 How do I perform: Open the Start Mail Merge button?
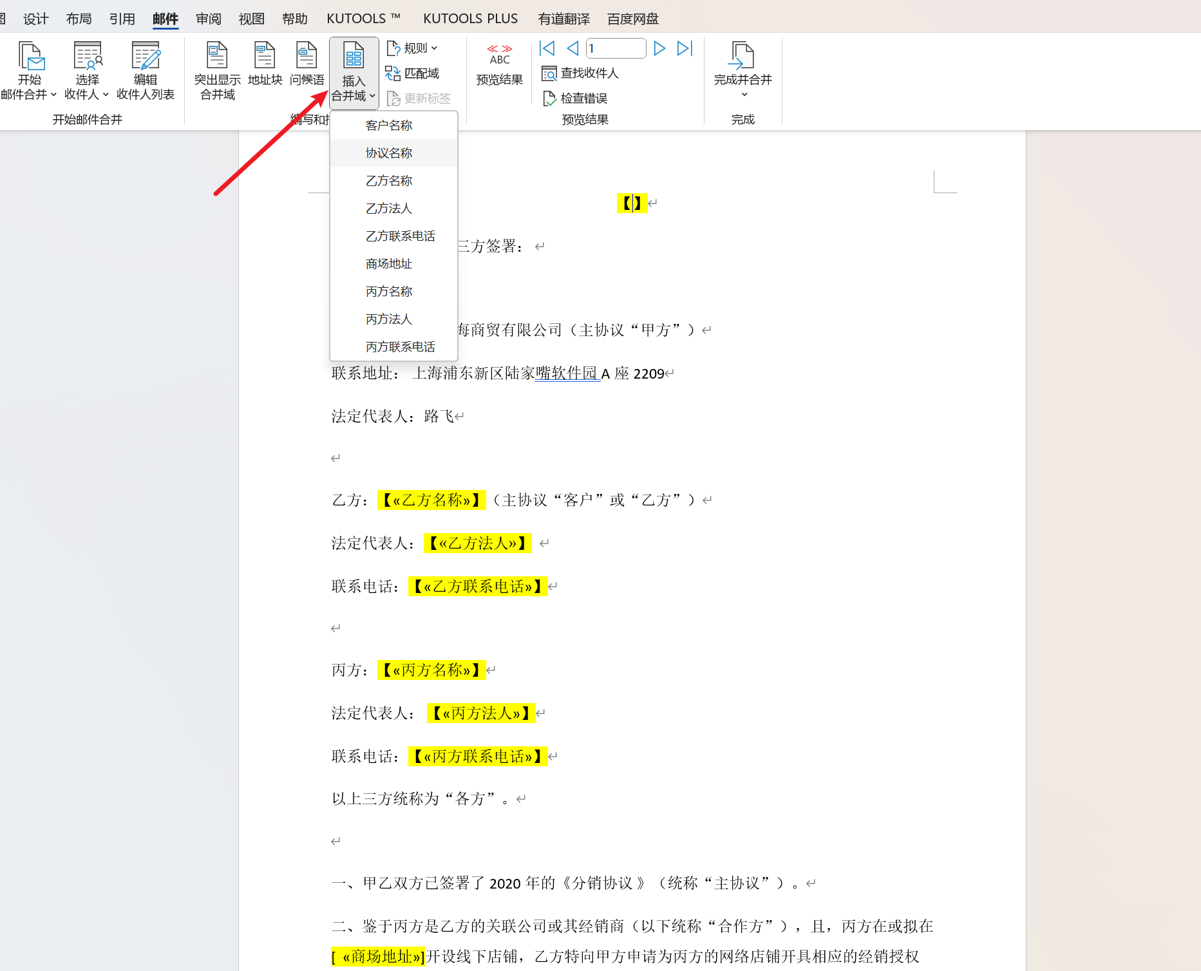tap(29, 71)
